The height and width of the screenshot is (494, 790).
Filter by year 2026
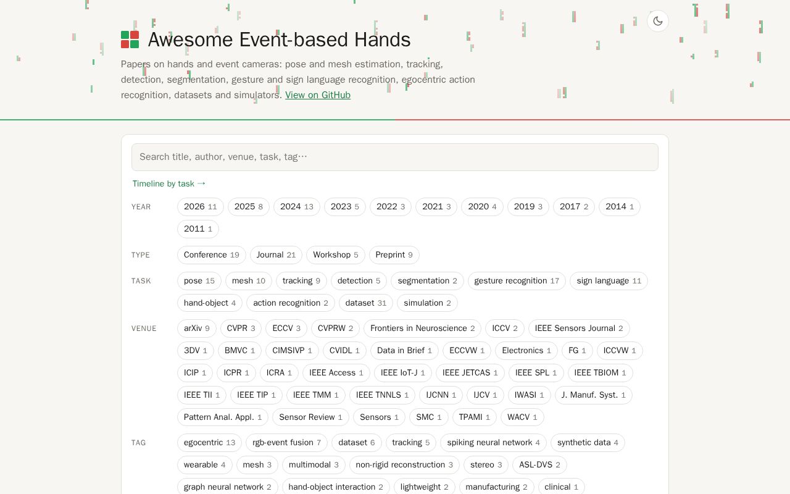point(201,207)
